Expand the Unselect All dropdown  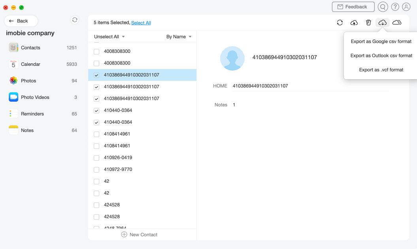click(109, 37)
